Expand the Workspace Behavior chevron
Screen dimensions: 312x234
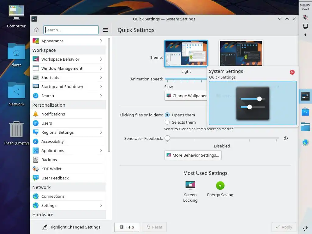[101, 59]
